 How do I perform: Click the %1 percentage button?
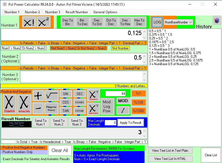pyautogui.click(x=139, y=94)
